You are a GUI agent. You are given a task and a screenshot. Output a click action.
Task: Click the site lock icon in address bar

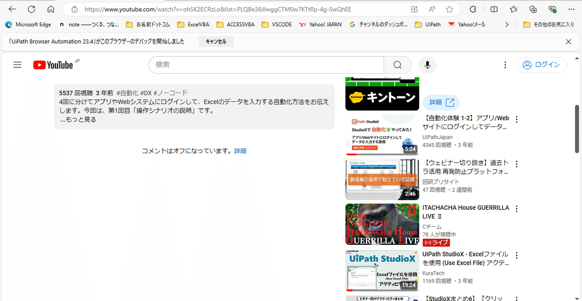coord(74,9)
